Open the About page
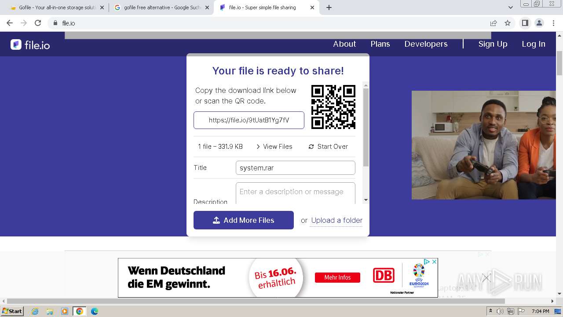 (344, 44)
